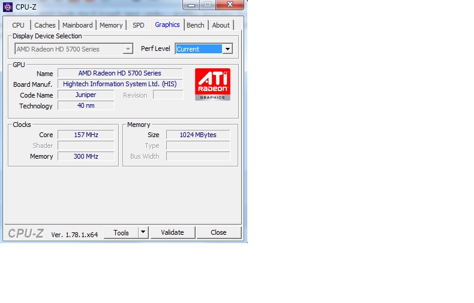Click the Tools button
The image size is (474, 303).
(121, 233)
